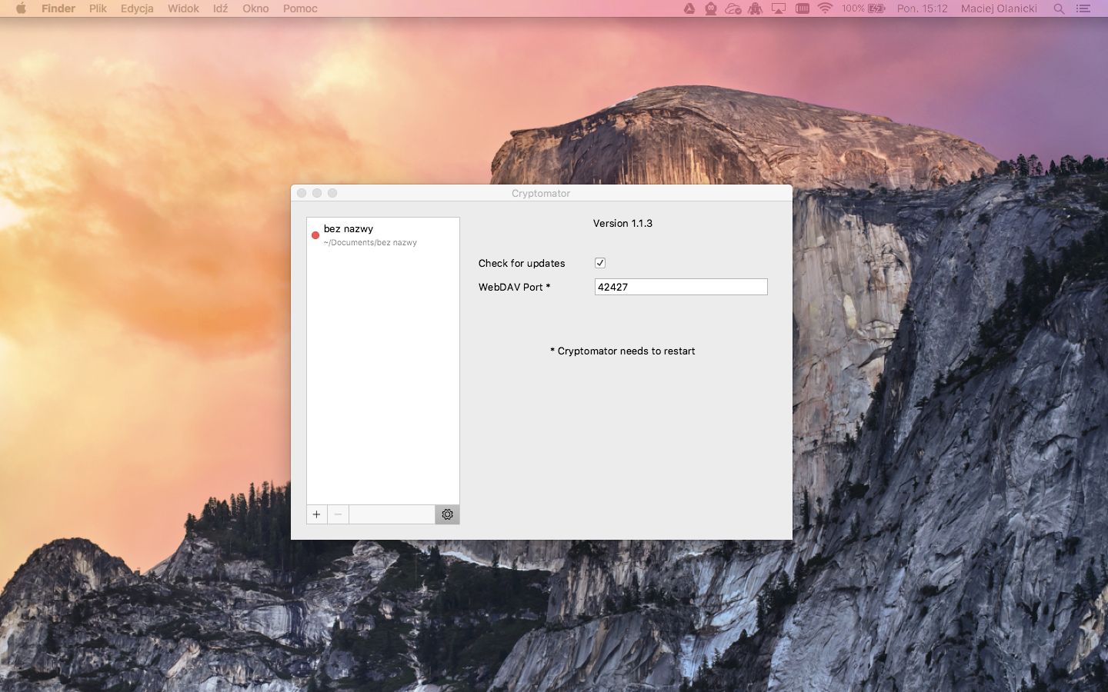This screenshot has width=1108, height=692.
Task: Click the WebDAV Port input field
Action: 681,287
